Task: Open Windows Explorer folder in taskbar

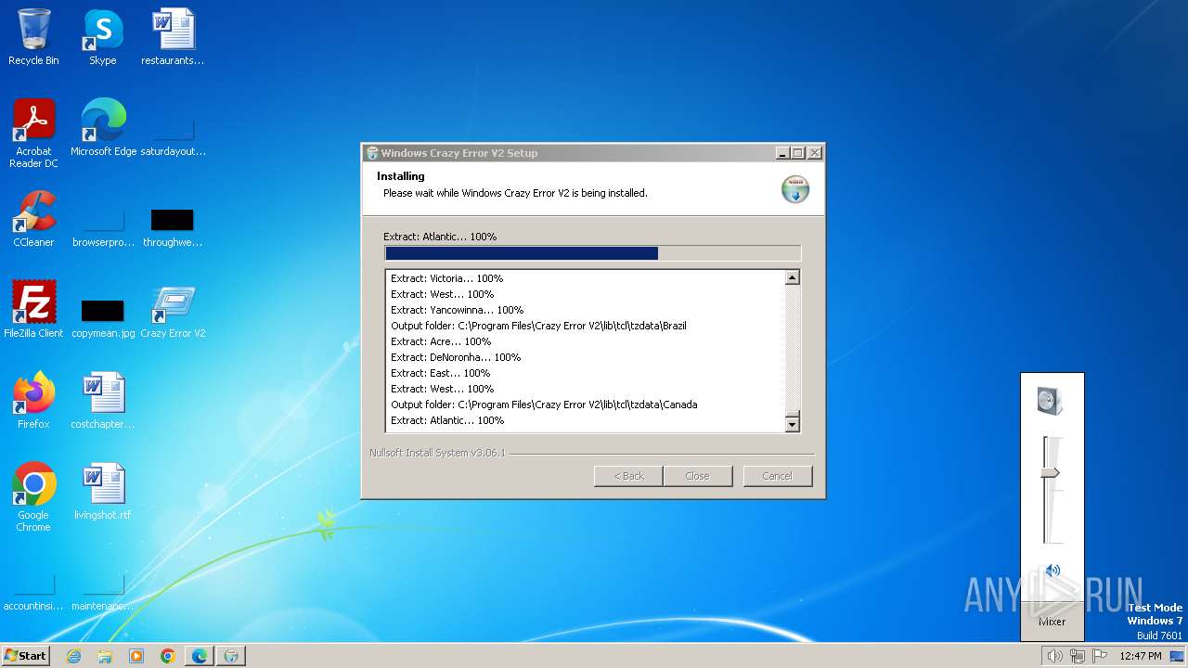Action: tap(105, 656)
